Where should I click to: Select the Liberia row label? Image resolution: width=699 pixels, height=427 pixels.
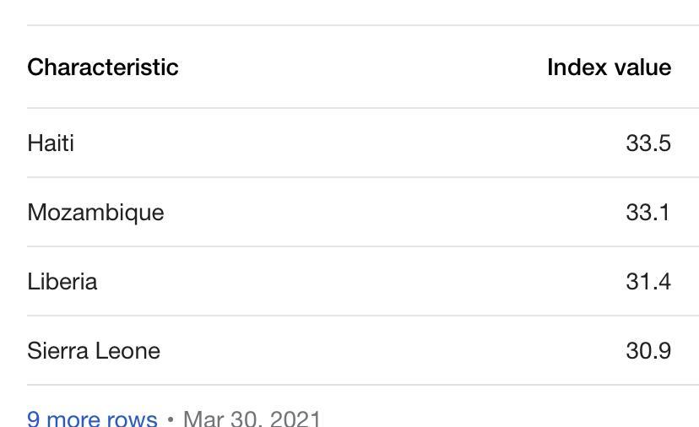pyautogui.click(x=62, y=282)
